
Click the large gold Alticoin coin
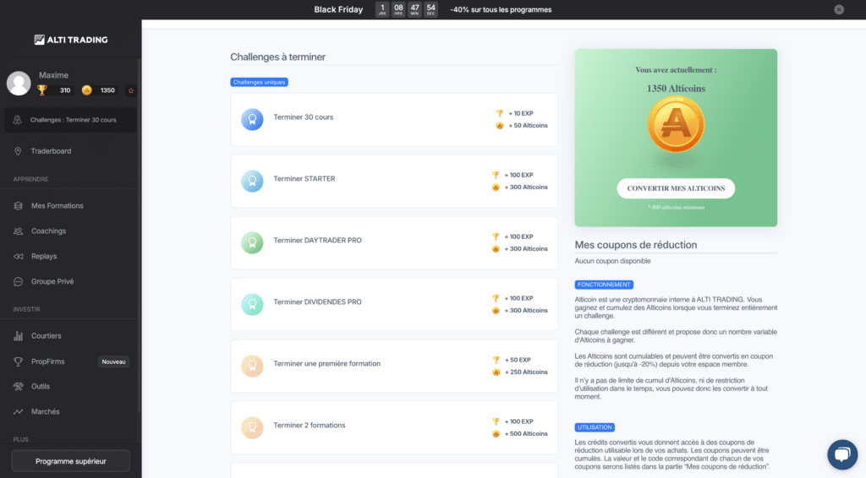point(676,125)
